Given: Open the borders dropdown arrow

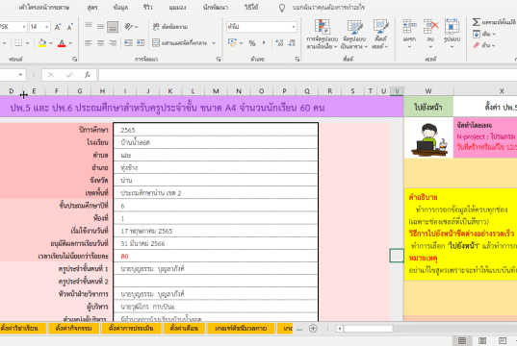Looking at the screenshot, I should point(27,43).
